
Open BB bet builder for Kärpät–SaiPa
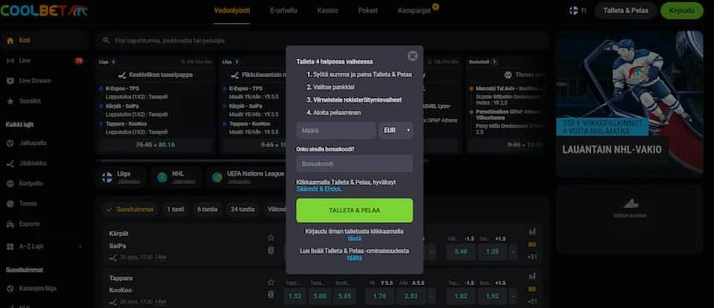point(532,244)
